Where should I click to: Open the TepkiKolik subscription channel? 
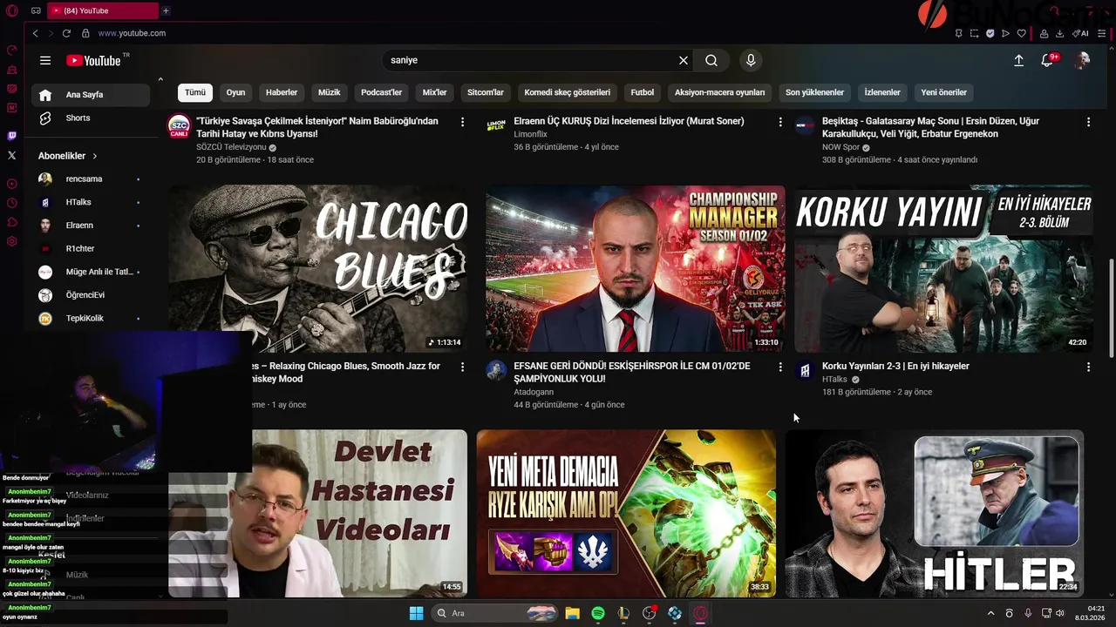tap(91, 319)
